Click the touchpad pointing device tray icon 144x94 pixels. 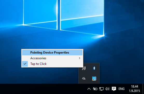(84, 68)
